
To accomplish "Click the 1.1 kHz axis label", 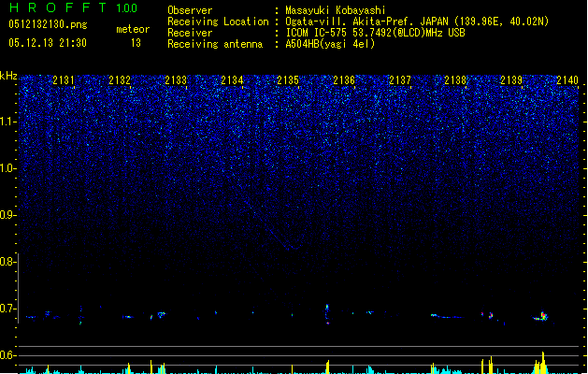I will 7,122.
